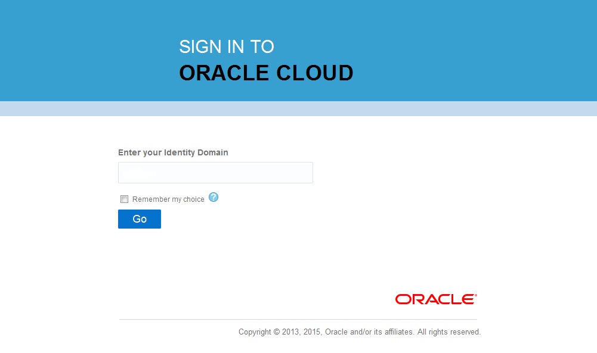This screenshot has width=597, height=353.
Task: Open the help icon beside Remember my choice
Action: tap(214, 197)
